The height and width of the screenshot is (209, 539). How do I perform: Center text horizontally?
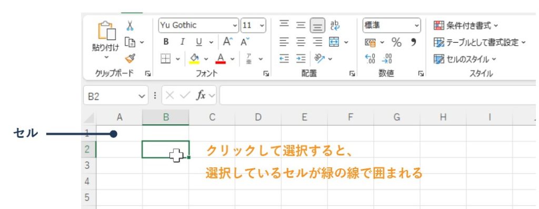click(x=301, y=42)
